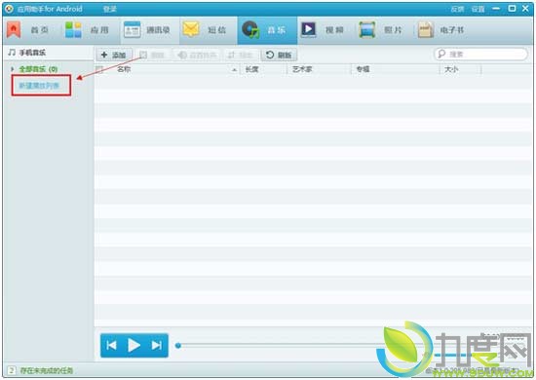Screen dimensions: 536x380
Task: Click the playback progress slider knob
Action: (x=178, y=346)
